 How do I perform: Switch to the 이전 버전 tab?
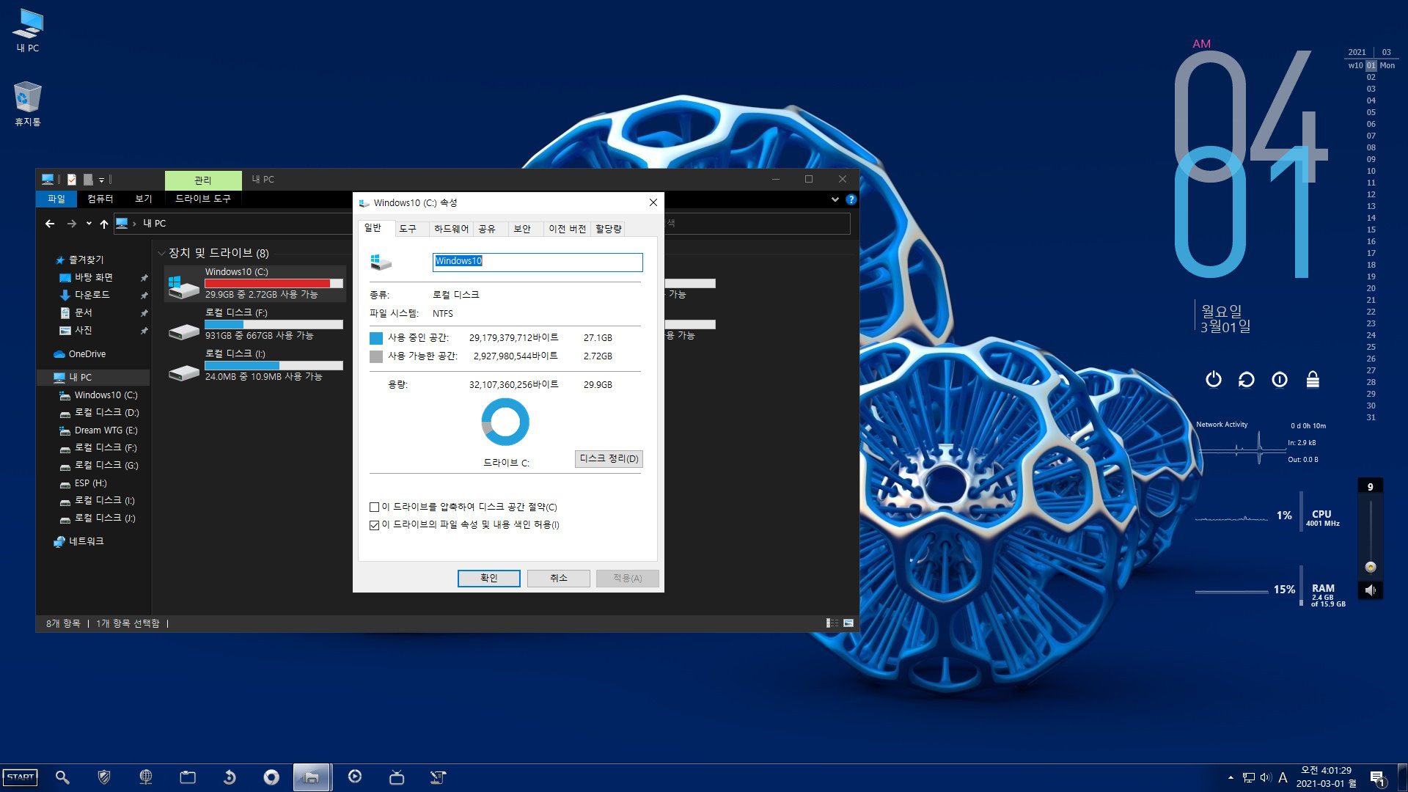[x=568, y=229]
